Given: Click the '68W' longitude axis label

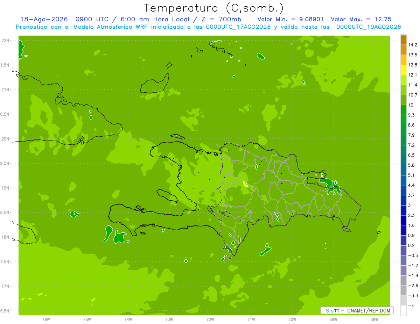Looking at the screenshot, I should click(374, 319).
